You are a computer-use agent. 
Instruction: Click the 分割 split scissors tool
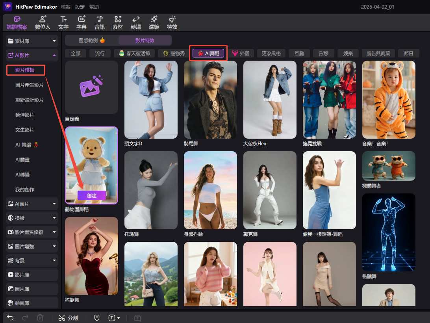pos(68,317)
